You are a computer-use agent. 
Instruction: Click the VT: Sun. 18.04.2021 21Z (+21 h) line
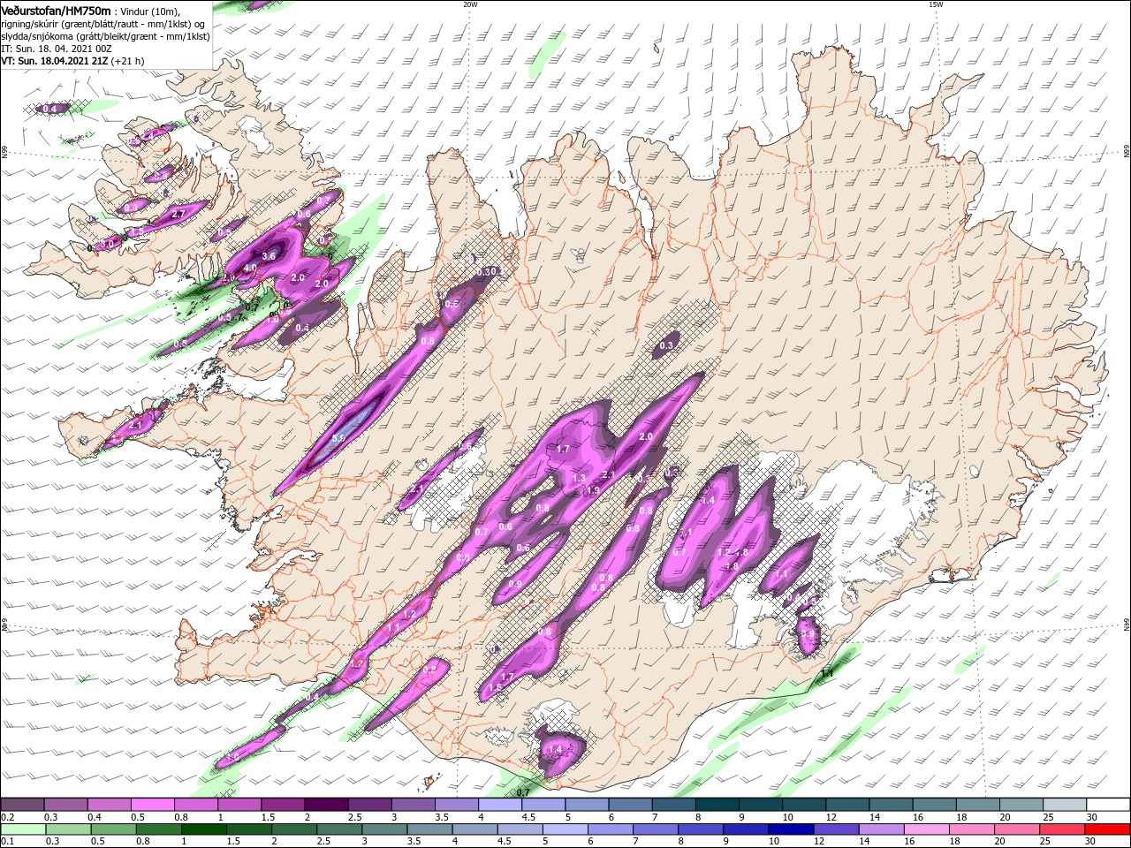click(x=72, y=61)
